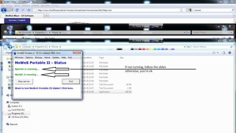Screen dimensions: 236x133
Task: Open Firefox back history dropdown arrow
Action: [12, 10]
